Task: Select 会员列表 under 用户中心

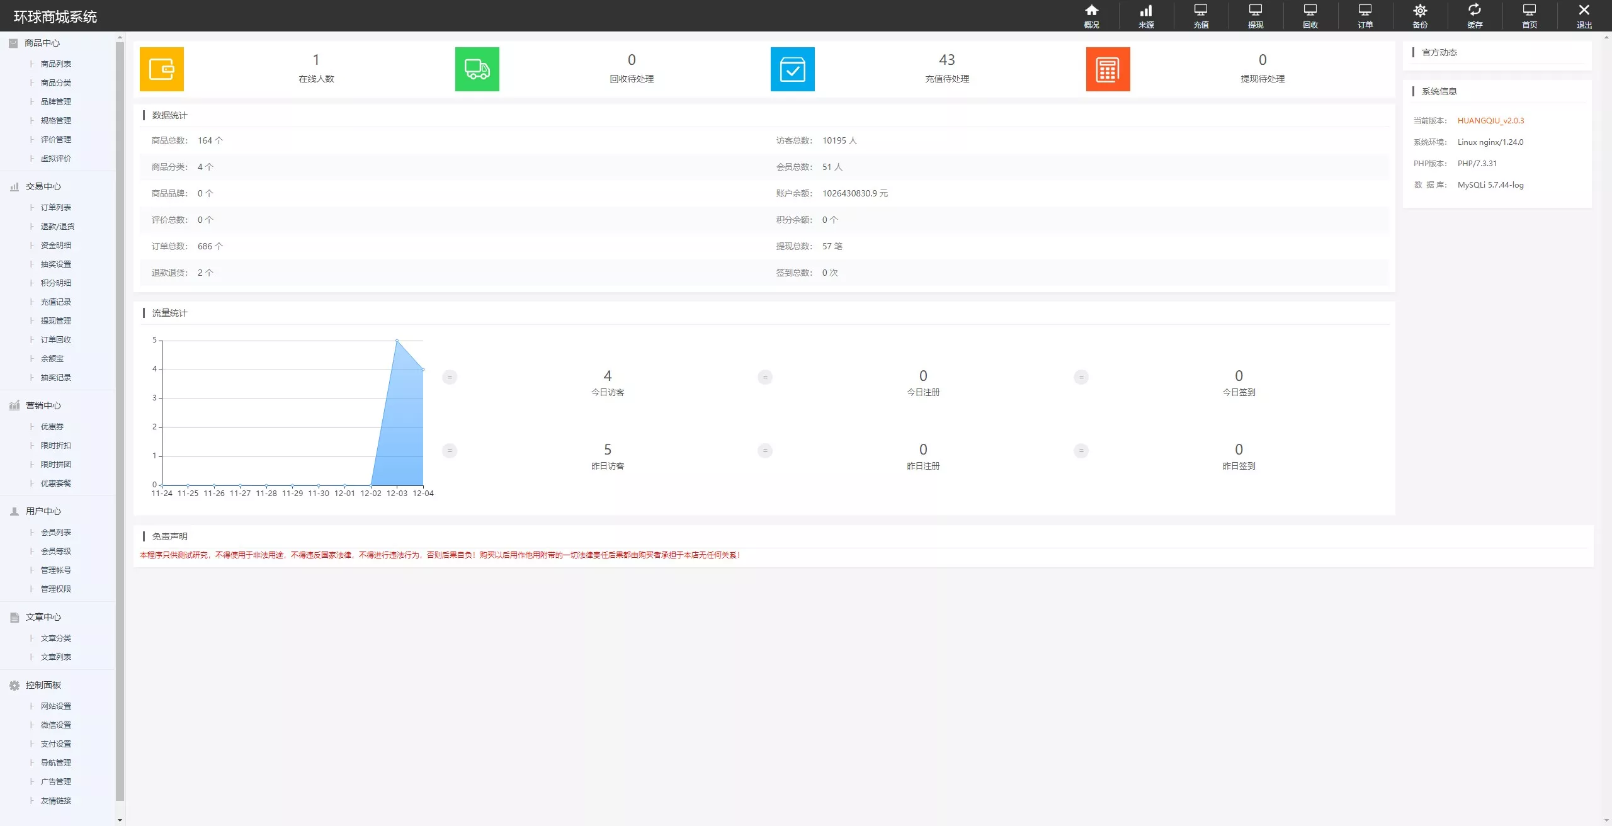Action: point(56,532)
